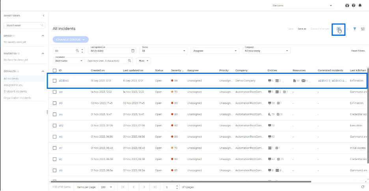Tick the checkbox next to incident #8
This screenshot has width=369, height=191.
pos(55,92)
